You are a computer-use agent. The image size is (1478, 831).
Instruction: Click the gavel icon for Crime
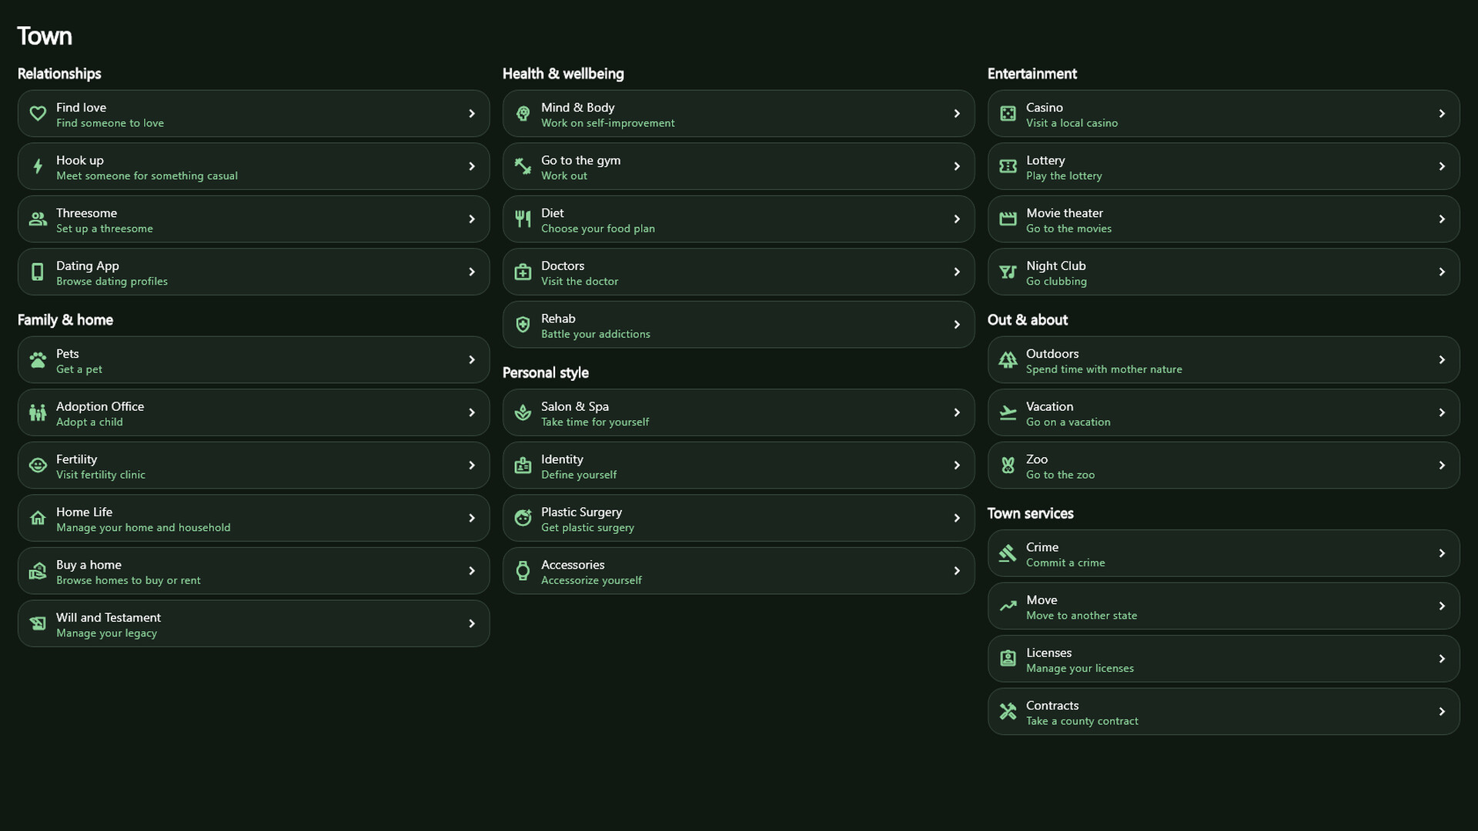1008,553
